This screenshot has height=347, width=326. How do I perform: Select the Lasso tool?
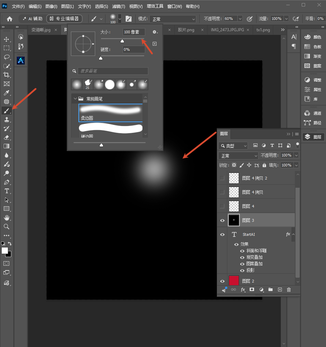tap(7, 57)
